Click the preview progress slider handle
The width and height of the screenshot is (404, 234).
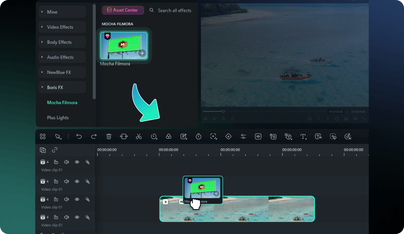point(223,112)
